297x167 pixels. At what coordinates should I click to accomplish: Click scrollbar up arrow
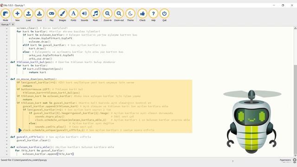[x=295, y=28]
